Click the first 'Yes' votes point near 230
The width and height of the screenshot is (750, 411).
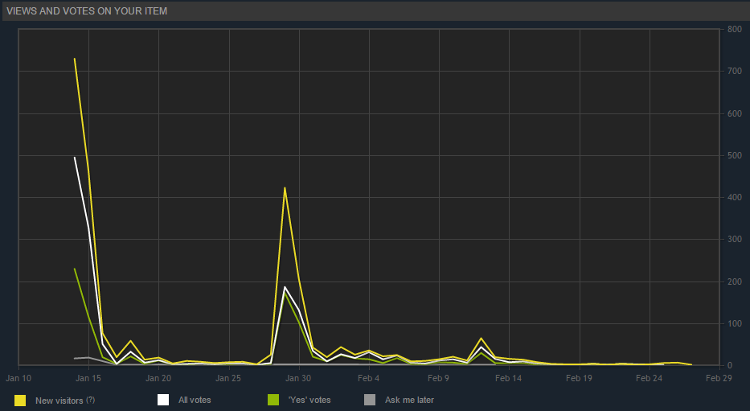point(75,269)
